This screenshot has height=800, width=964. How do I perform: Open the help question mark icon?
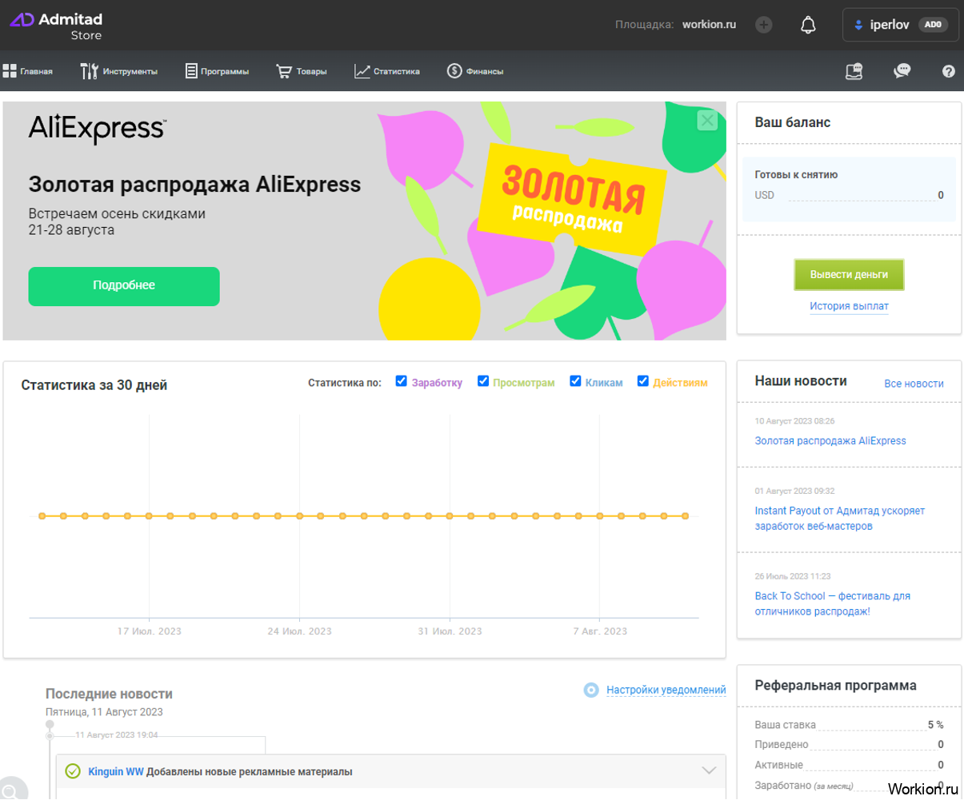point(949,71)
